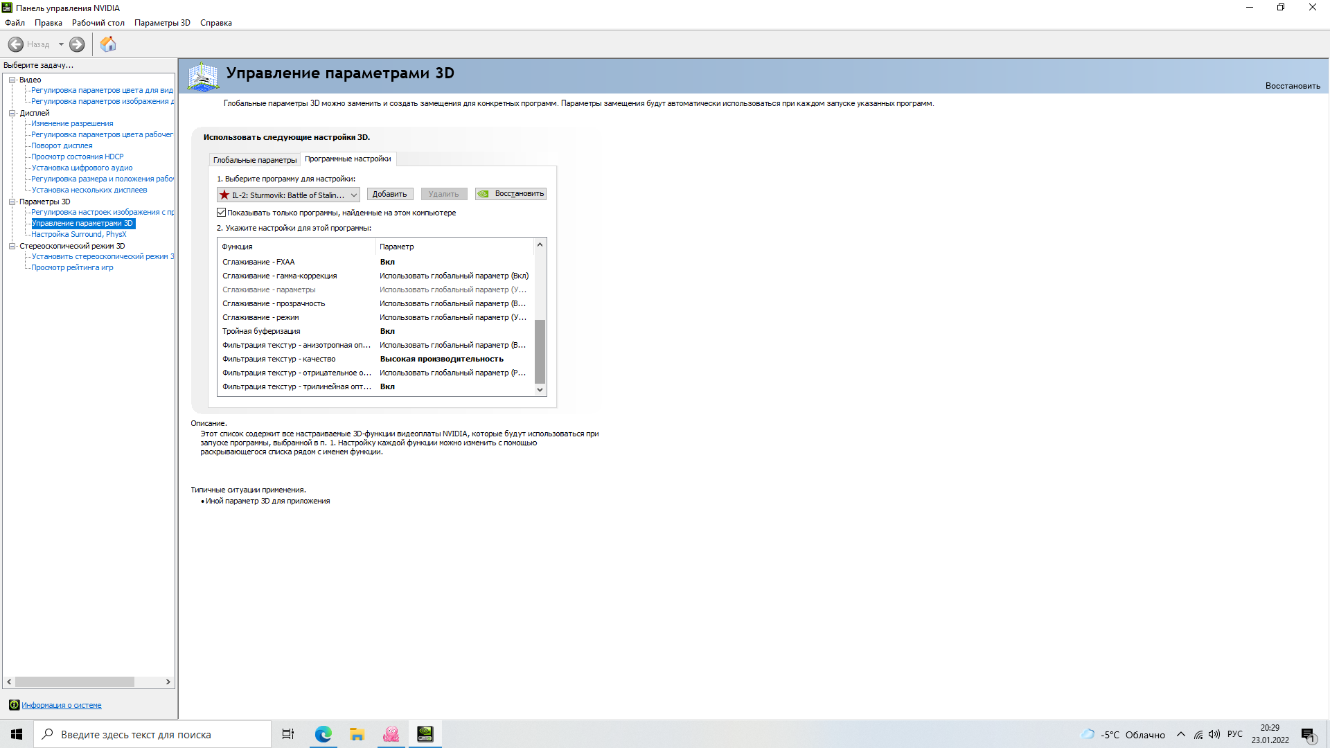Open the notification center icon in tray
Viewport: 1330px width, 748px height.
tap(1308, 735)
